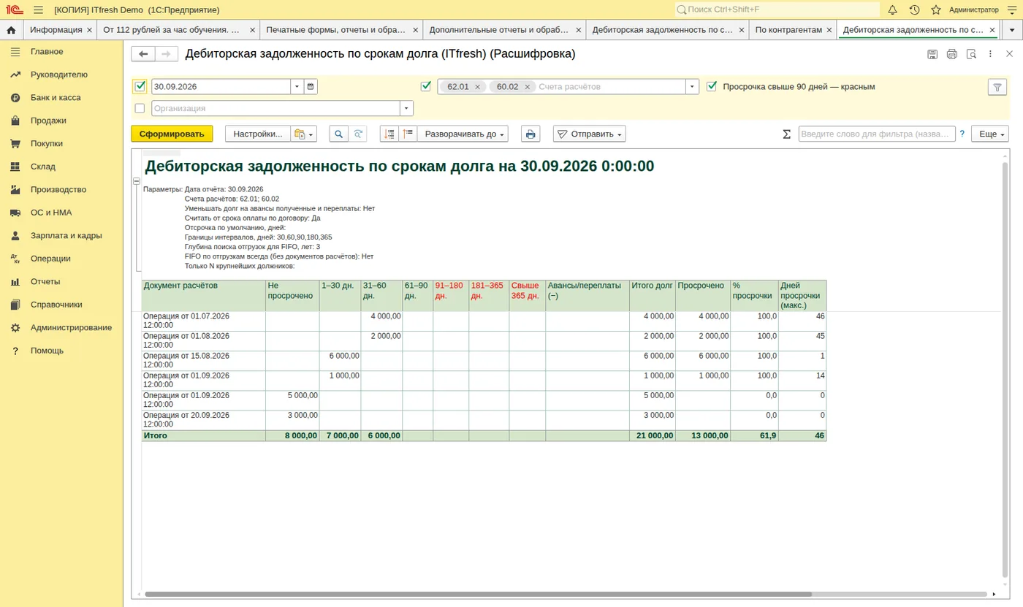Open the 'Разворачивать до' dropdown
This screenshot has width=1023, height=607.
tap(463, 134)
